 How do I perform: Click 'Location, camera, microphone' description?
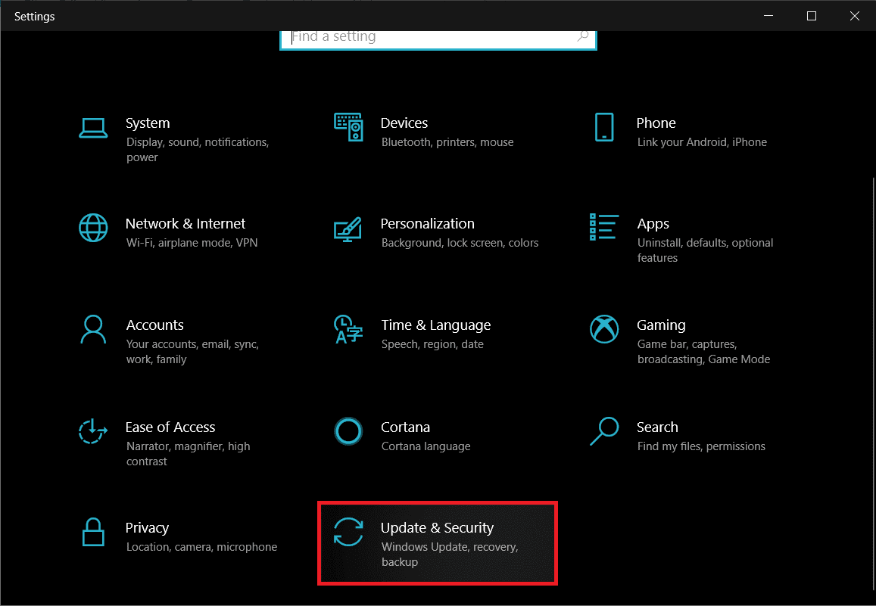click(x=201, y=547)
